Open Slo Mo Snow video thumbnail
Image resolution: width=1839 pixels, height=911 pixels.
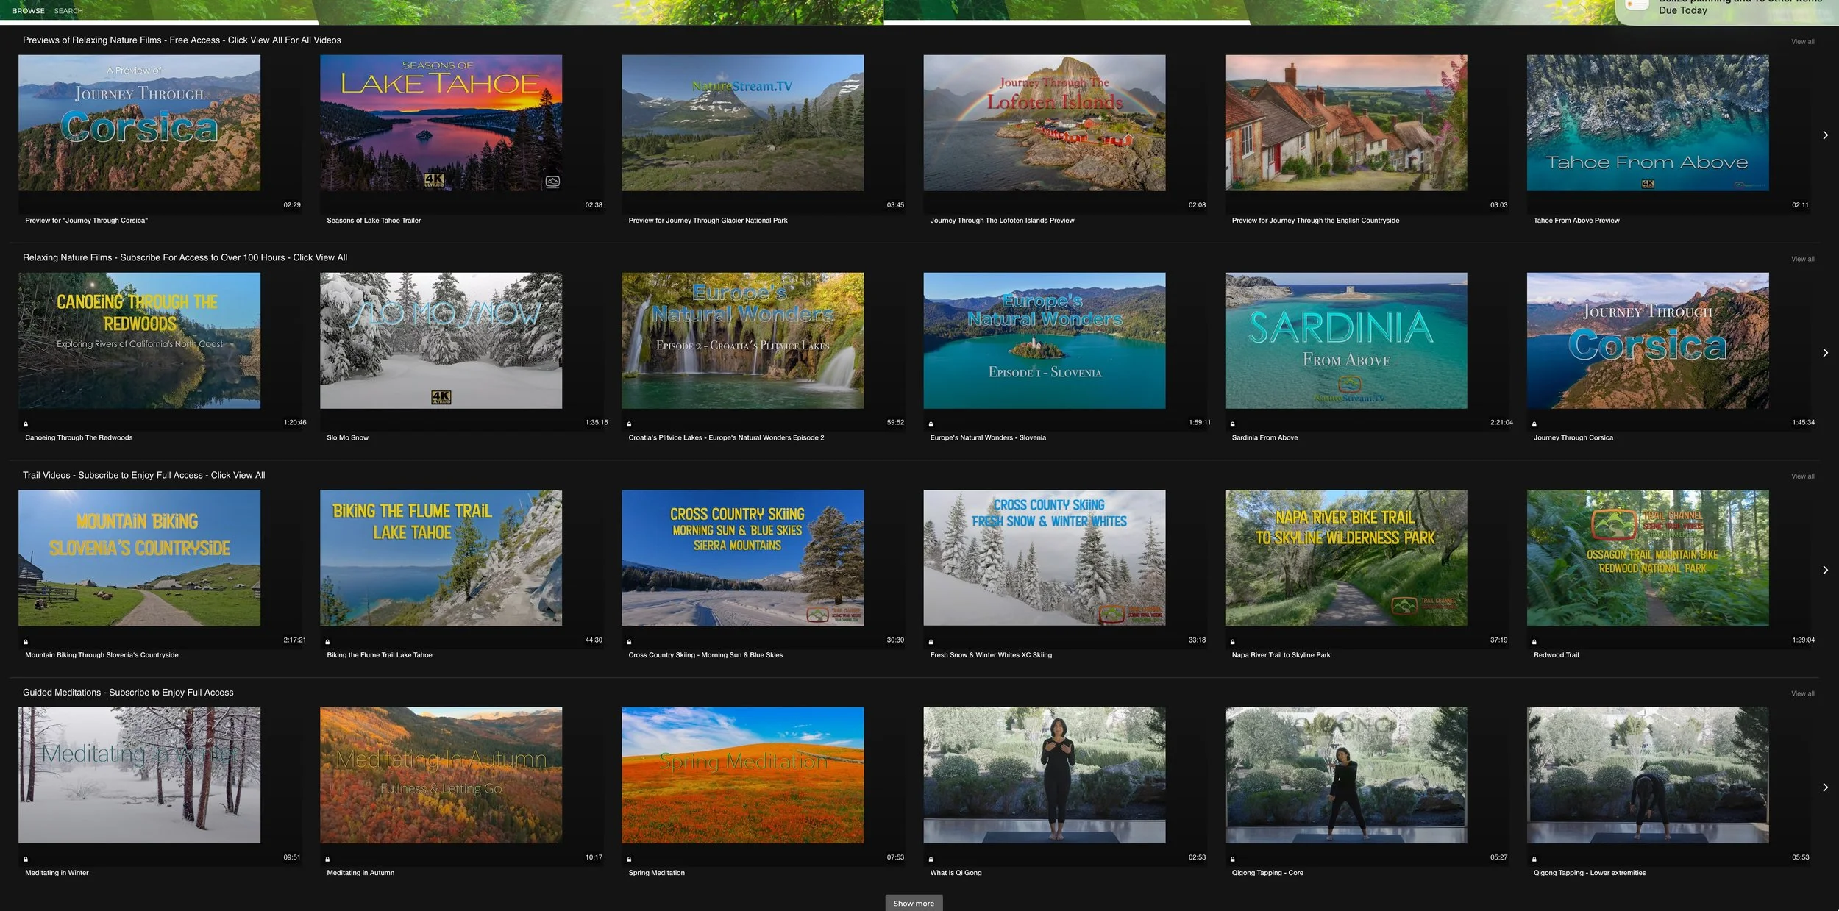pos(441,340)
